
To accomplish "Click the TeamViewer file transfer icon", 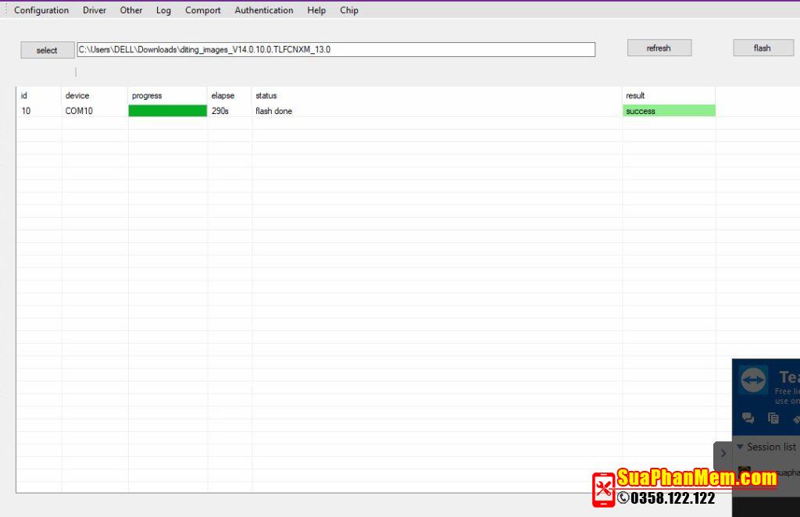I will click(773, 418).
